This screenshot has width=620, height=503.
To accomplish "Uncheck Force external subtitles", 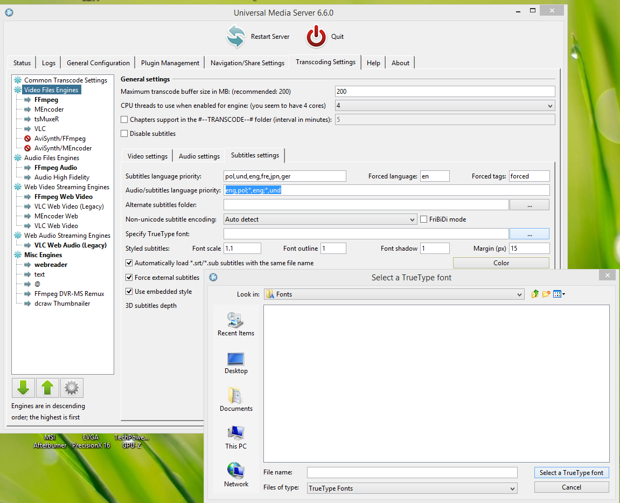I will point(129,278).
